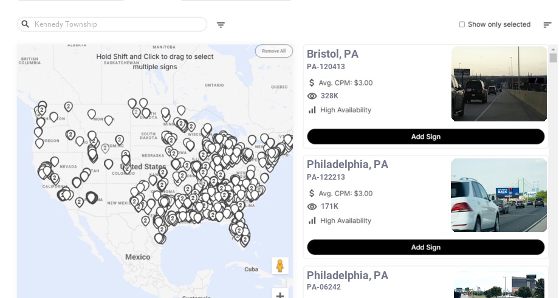
Task: Open the Philadelphia PA-122213 billboard photo
Action: pyautogui.click(x=499, y=195)
